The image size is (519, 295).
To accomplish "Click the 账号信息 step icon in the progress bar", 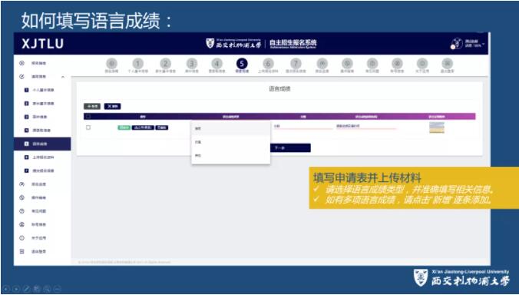I will 397,63.
